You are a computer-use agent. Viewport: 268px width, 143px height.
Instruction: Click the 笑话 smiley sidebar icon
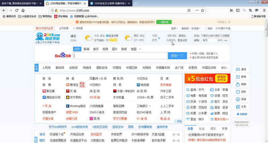[241, 99]
